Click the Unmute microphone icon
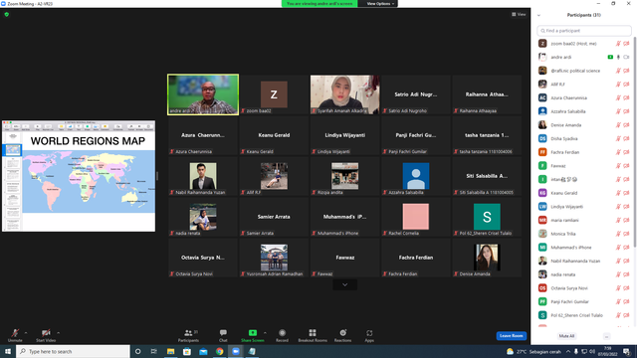The height and width of the screenshot is (358, 637). point(15,333)
